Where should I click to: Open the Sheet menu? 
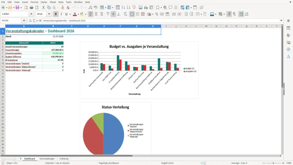[x=53, y=2]
